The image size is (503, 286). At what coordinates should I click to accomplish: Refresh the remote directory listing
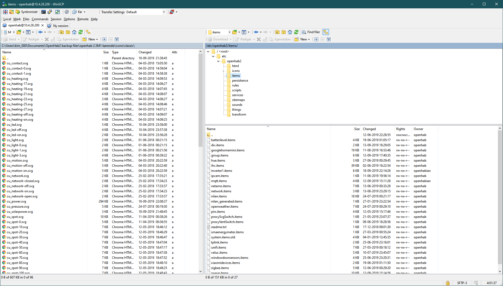click(296, 32)
